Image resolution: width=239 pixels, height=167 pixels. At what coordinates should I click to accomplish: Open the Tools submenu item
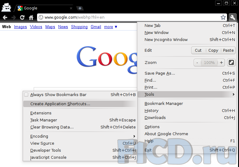pyautogui.click(x=188, y=95)
